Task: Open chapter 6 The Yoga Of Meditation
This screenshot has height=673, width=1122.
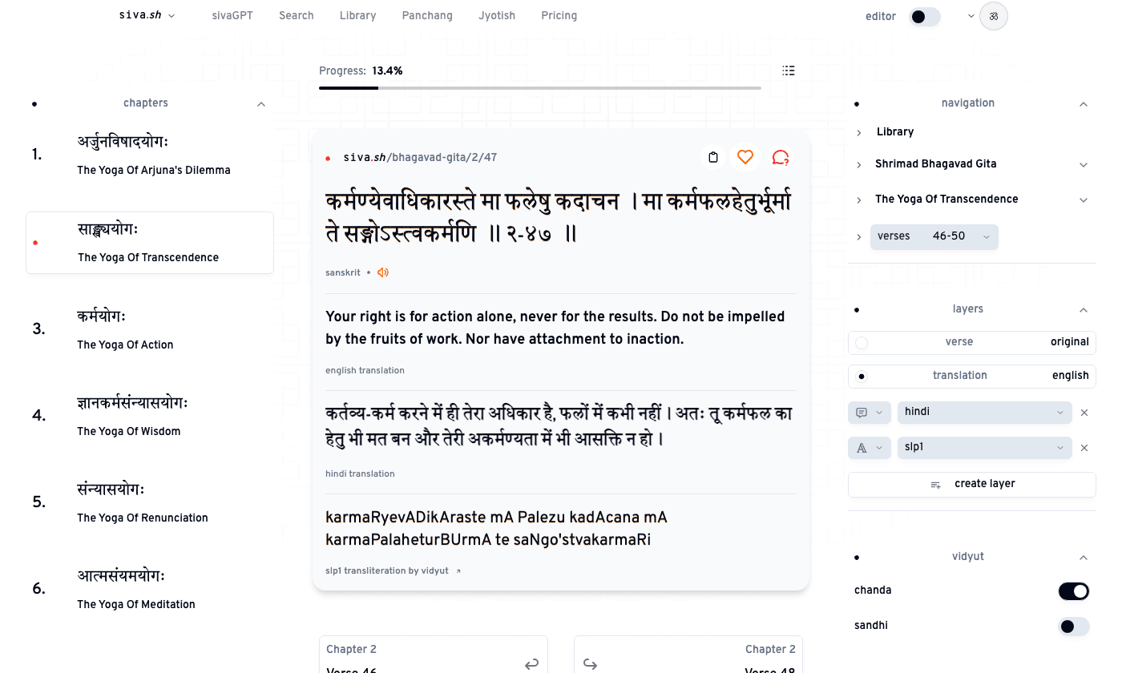Action: pos(150,589)
